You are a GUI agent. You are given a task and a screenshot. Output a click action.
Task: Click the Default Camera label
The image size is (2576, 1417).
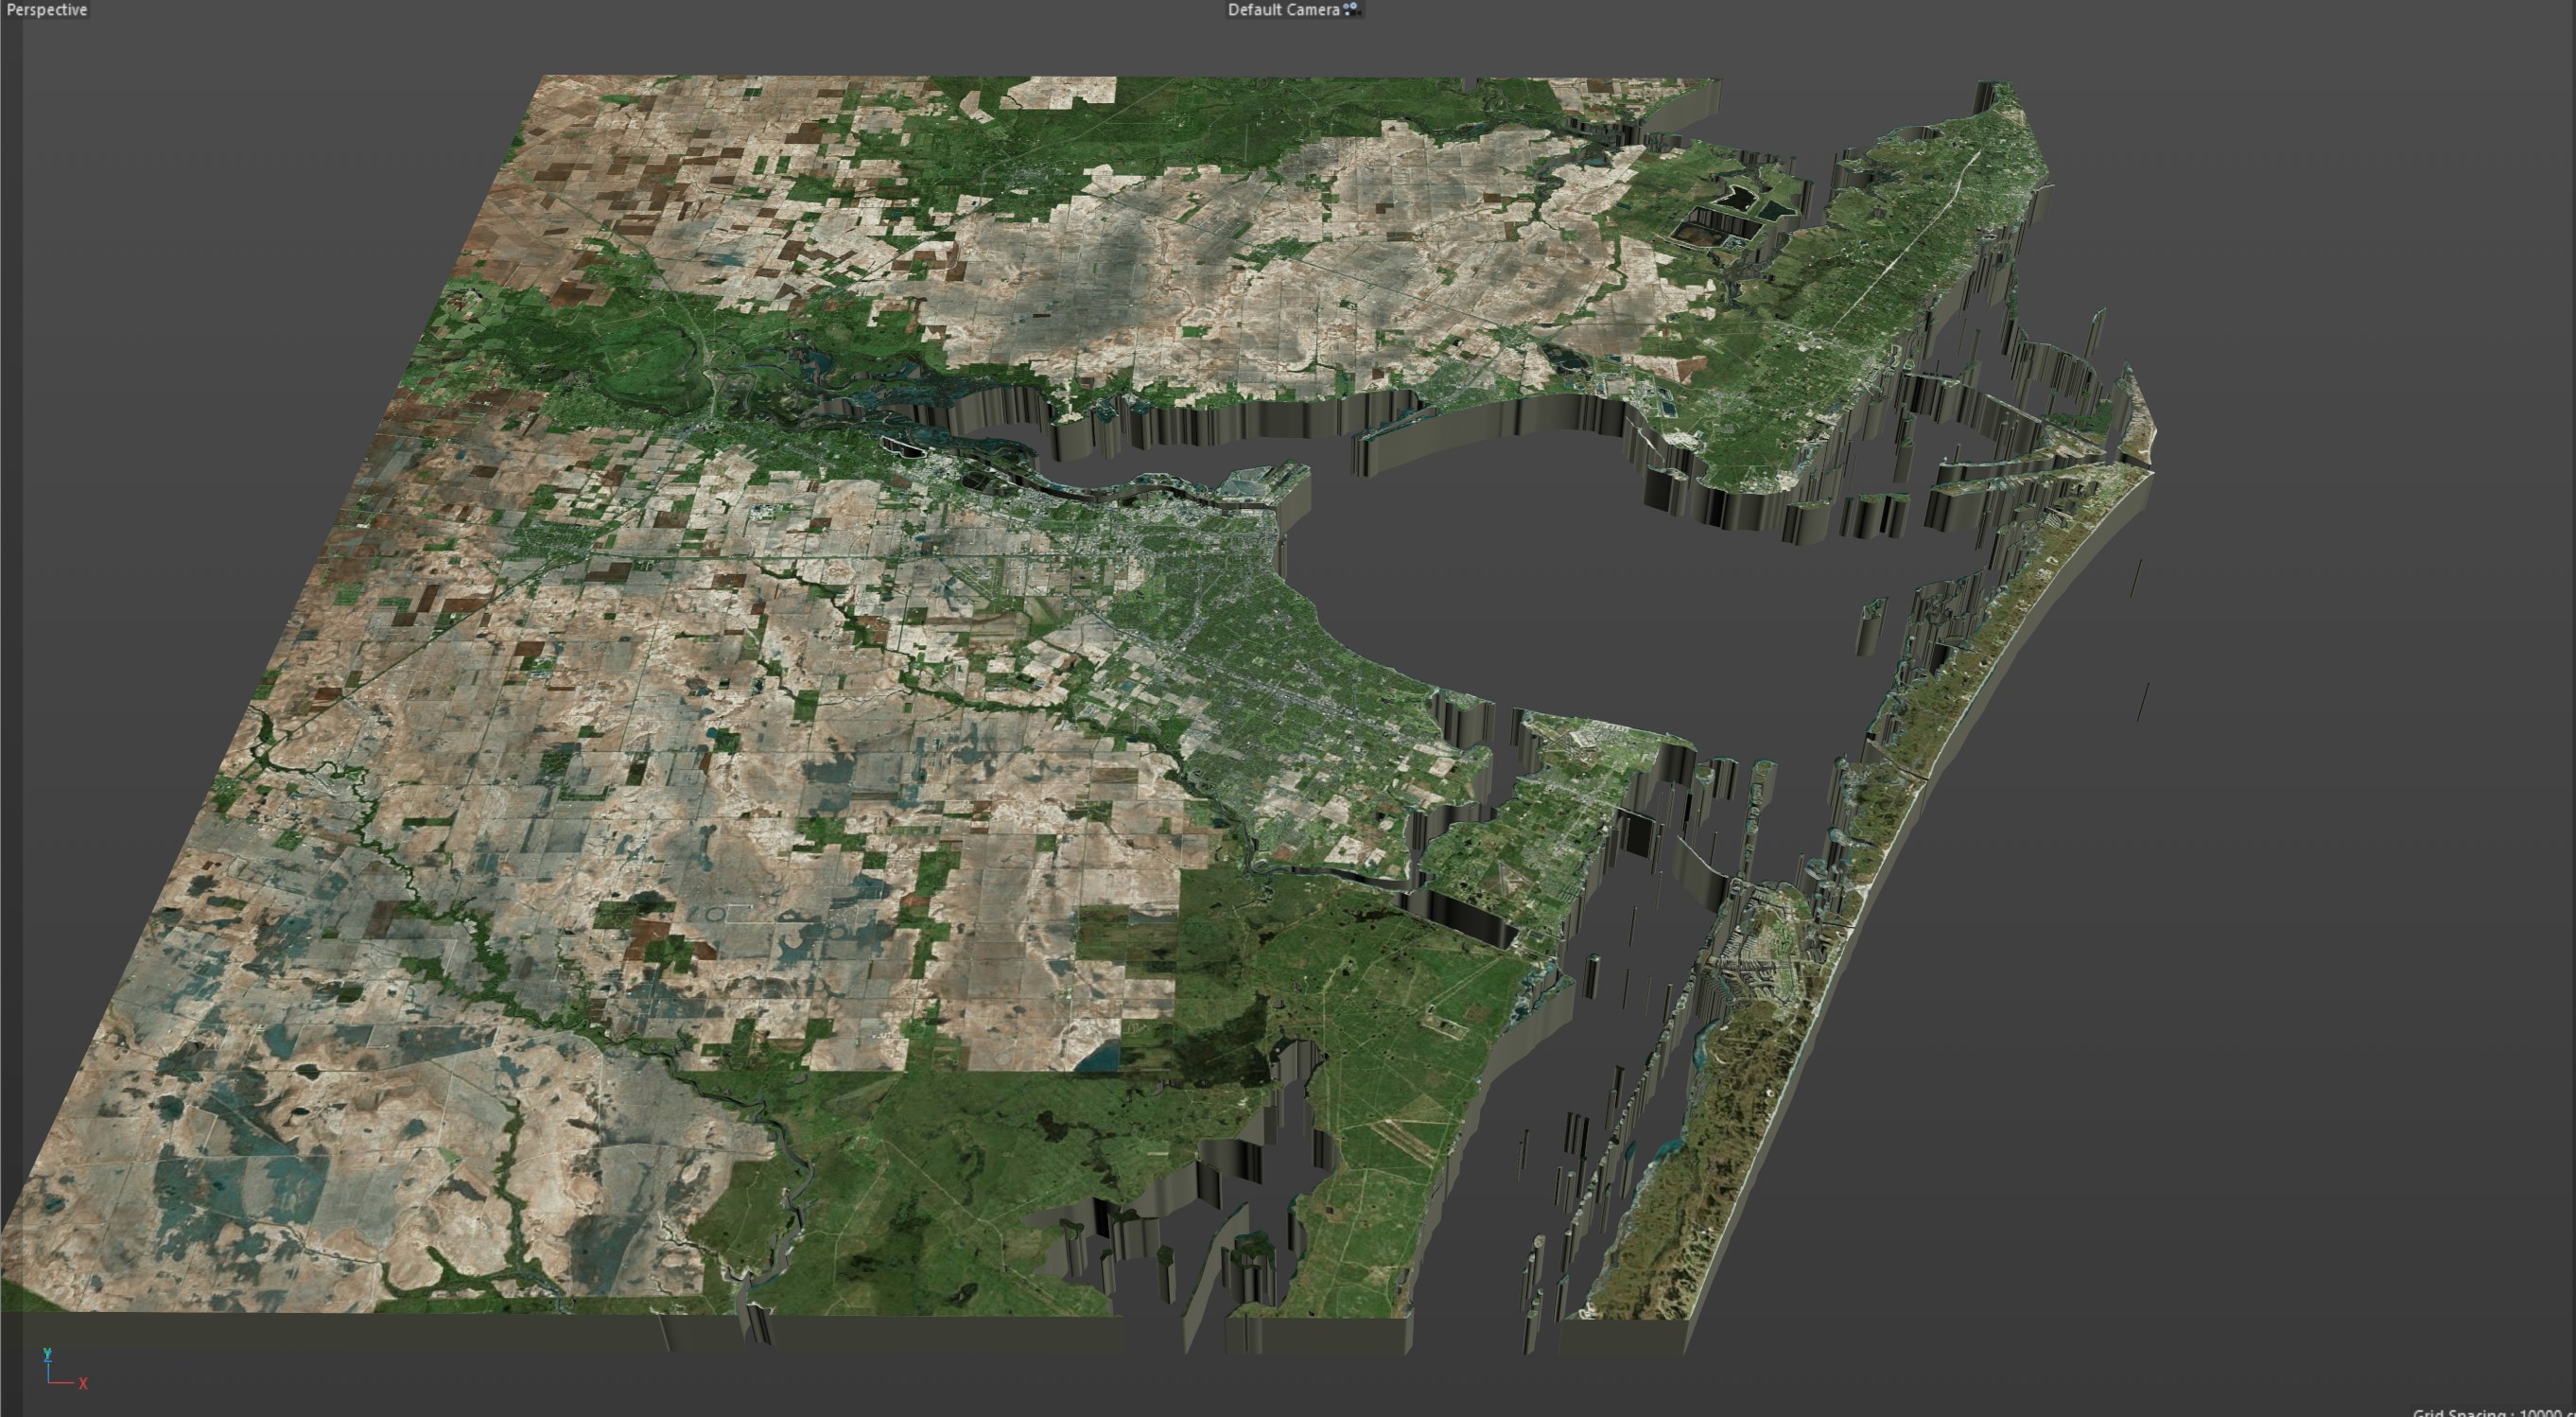click(1283, 10)
